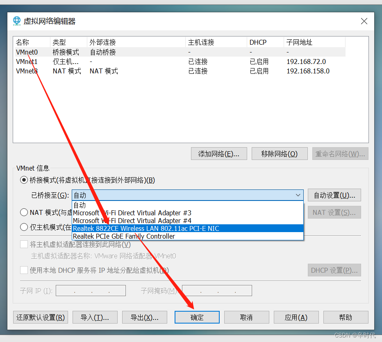This screenshot has height=342, width=382.
Task: Click the 名称 column header
Action: pos(32,42)
